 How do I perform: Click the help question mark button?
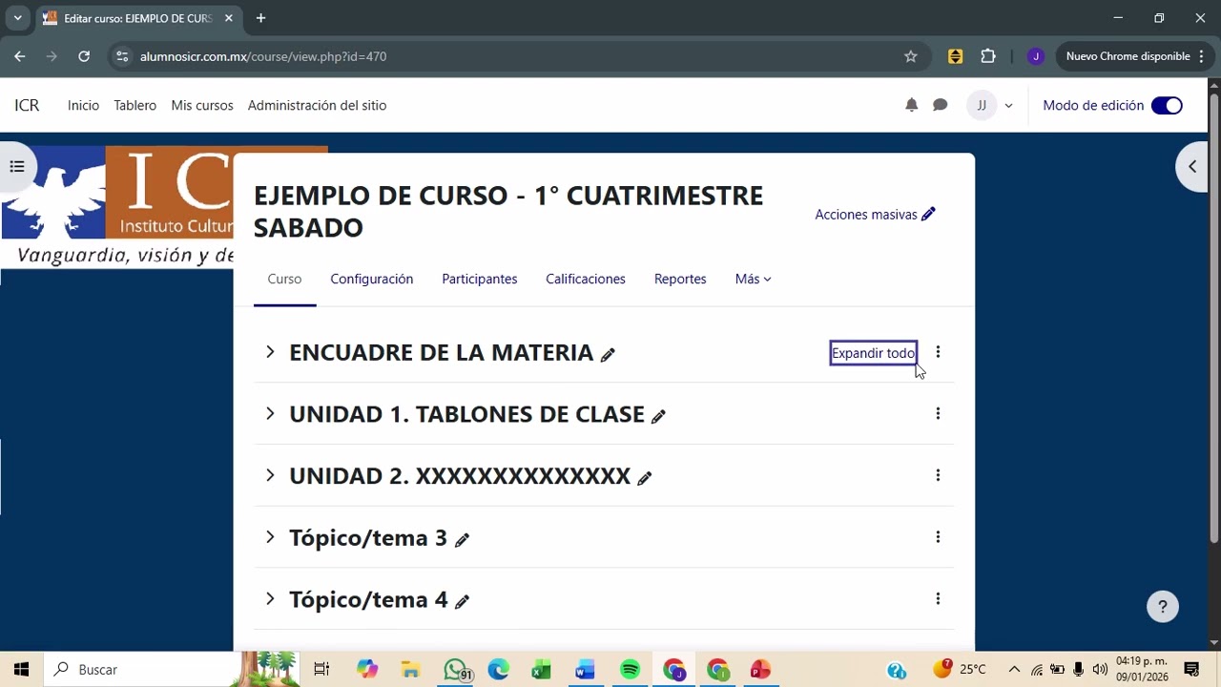(x=1162, y=606)
